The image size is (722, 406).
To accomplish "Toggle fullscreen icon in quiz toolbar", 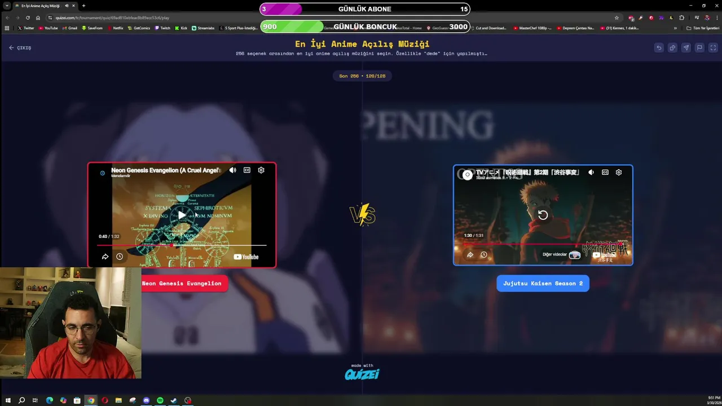I will tap(713, 48).
